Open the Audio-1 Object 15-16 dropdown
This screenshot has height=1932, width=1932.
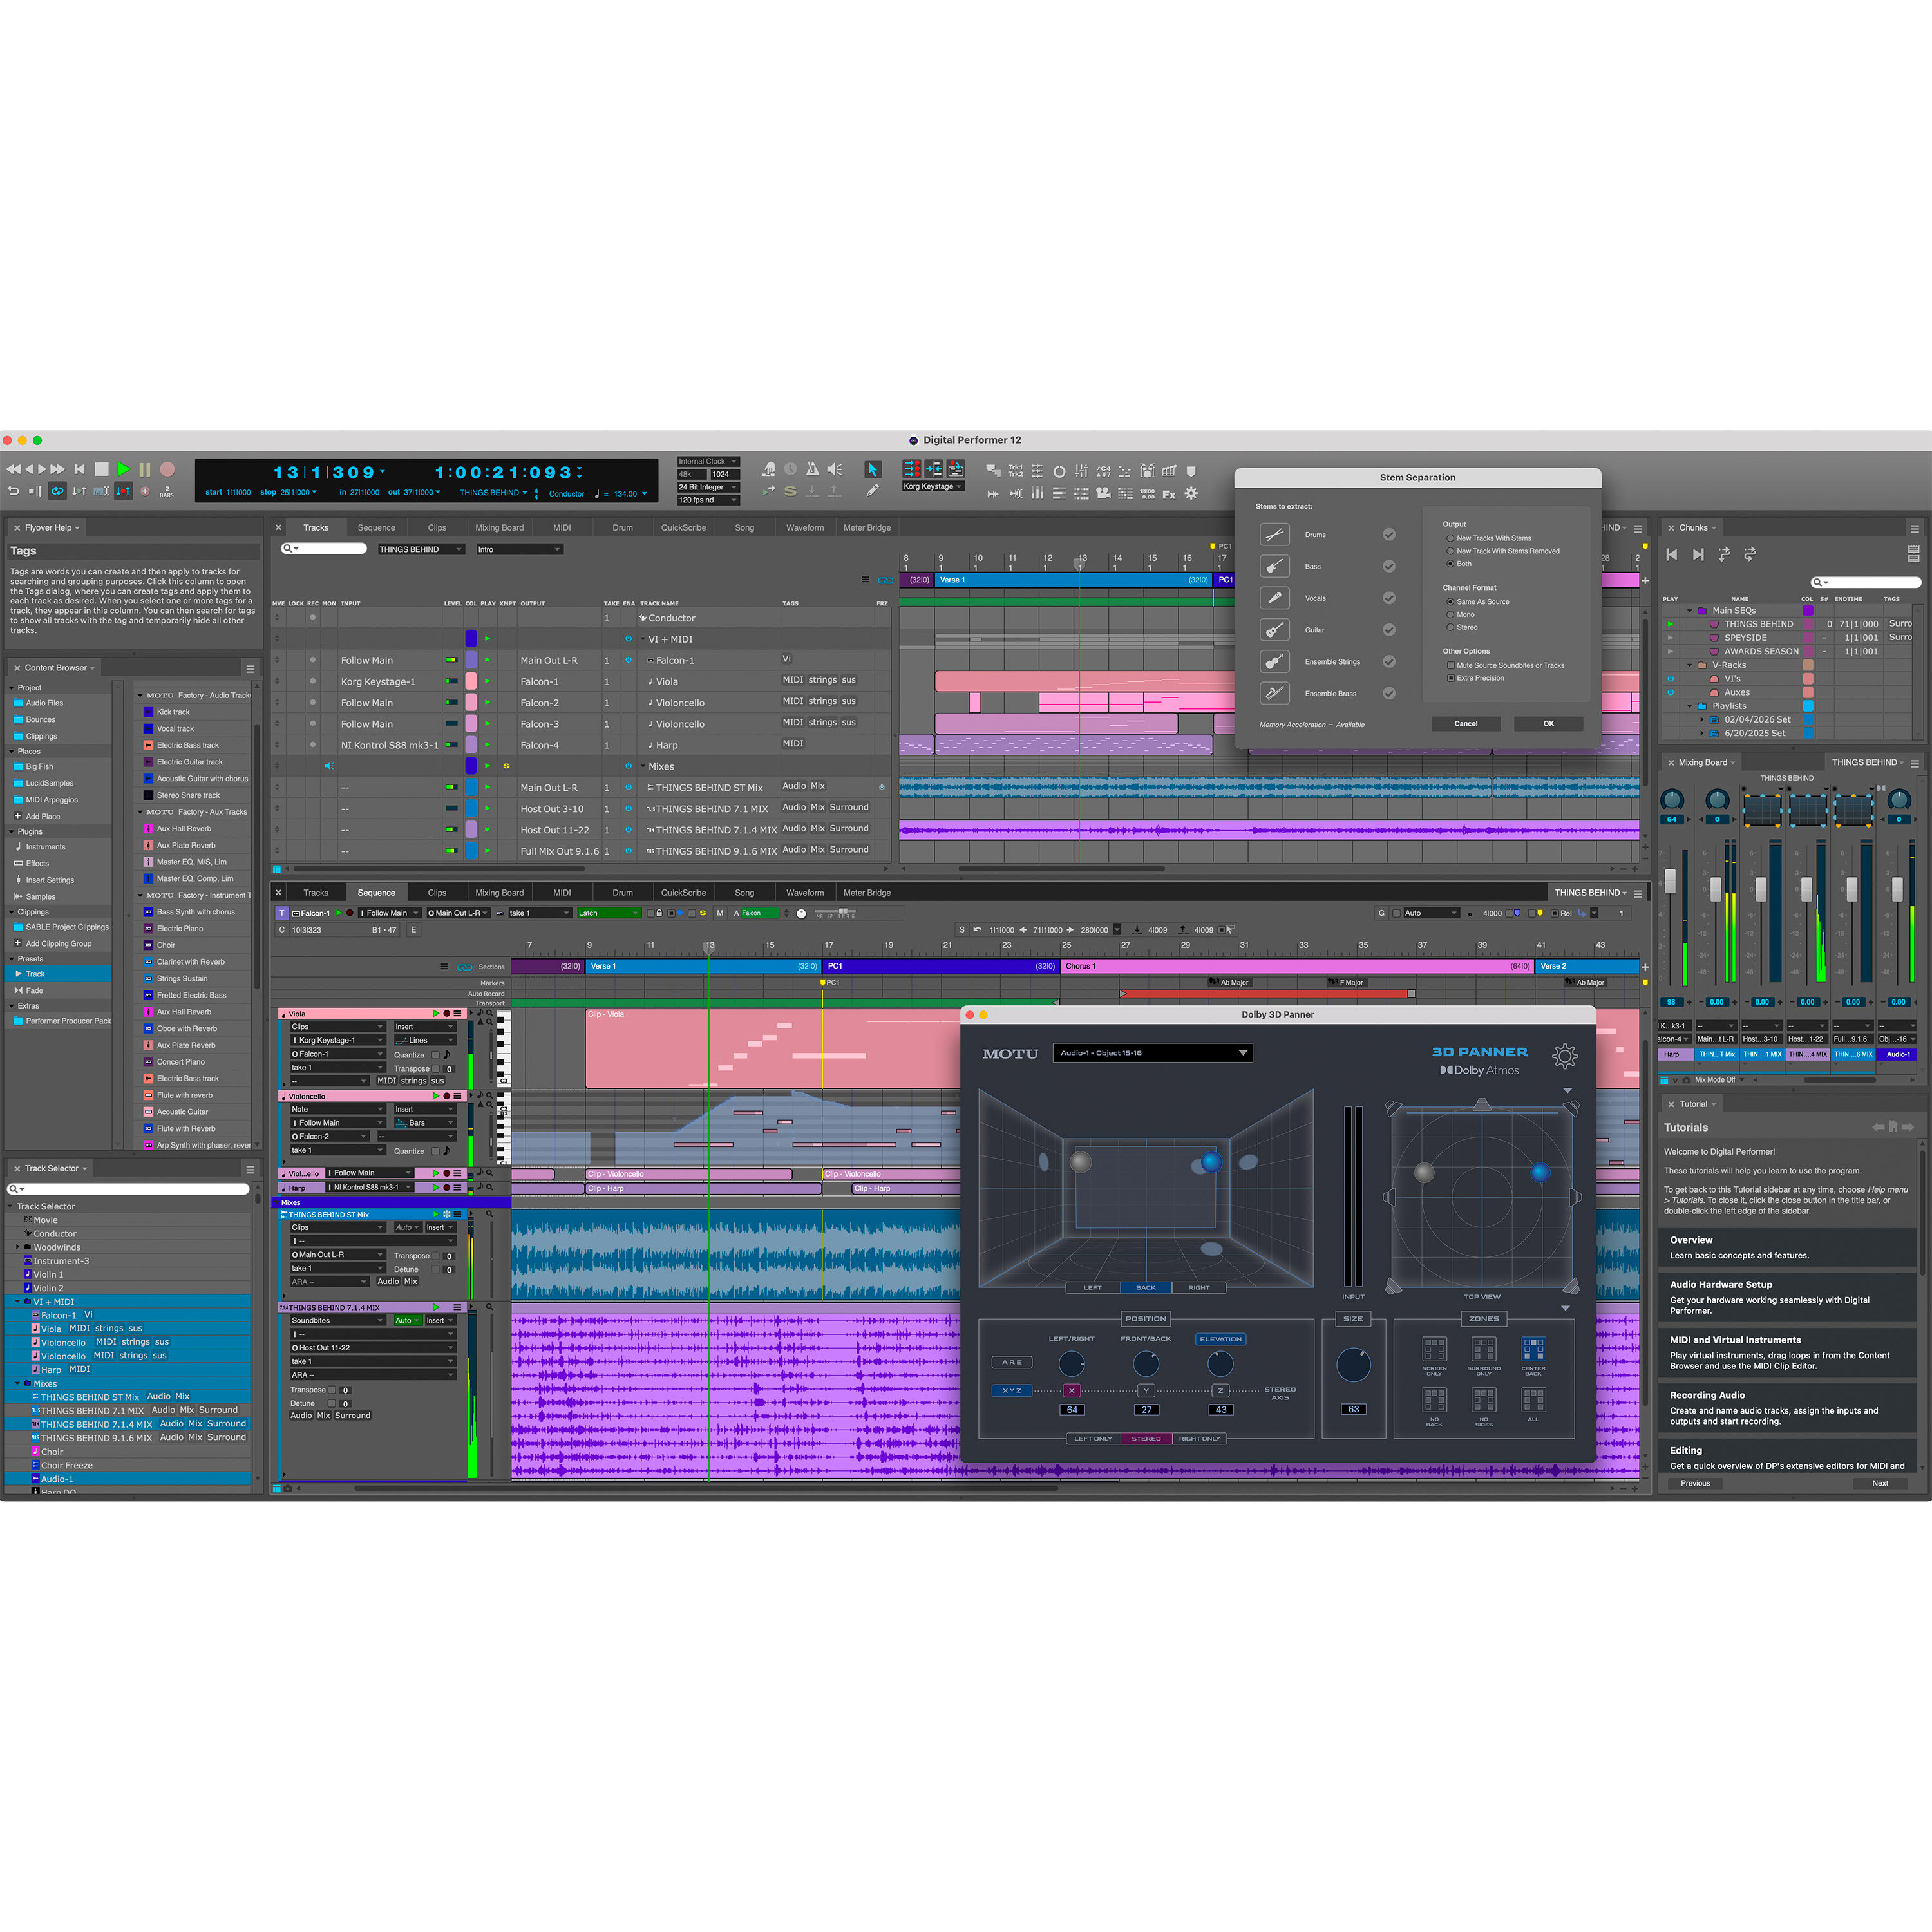coord(1152,1053)
